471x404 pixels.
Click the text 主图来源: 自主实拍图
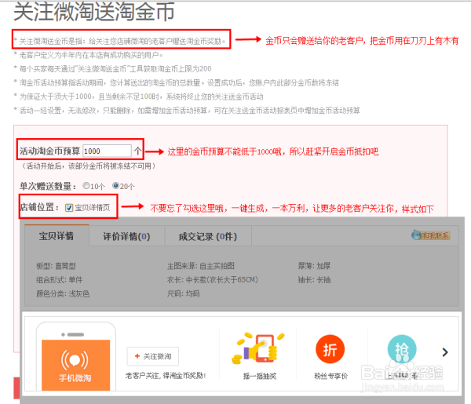click(x=201, y=266)
